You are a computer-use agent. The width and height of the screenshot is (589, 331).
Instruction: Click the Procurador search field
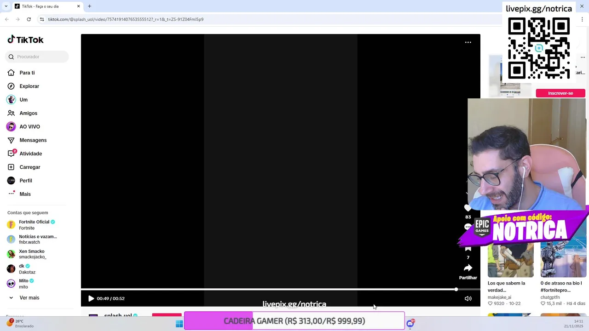point(37,57)
